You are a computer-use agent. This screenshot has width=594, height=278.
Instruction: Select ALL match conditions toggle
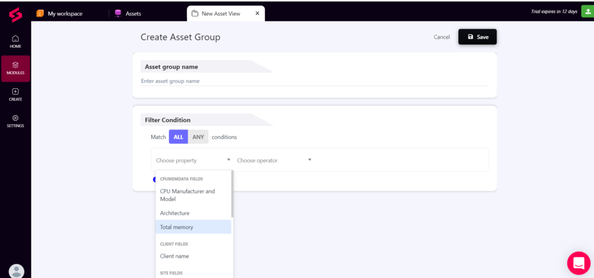tap(179, 137)
